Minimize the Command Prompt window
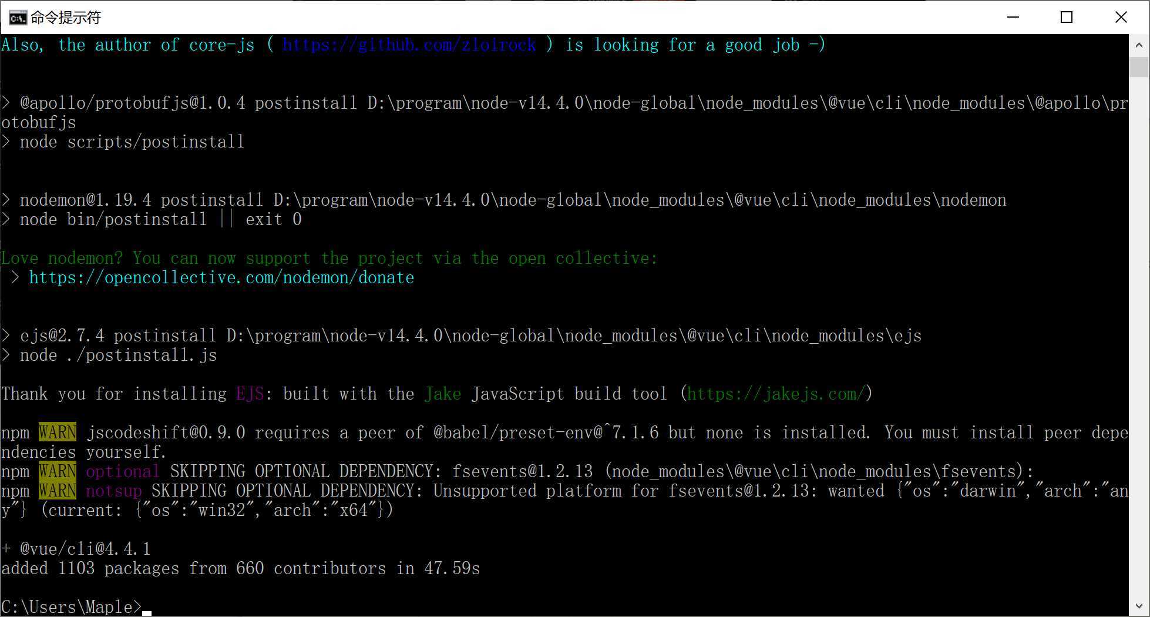 tap(1013, 17)
